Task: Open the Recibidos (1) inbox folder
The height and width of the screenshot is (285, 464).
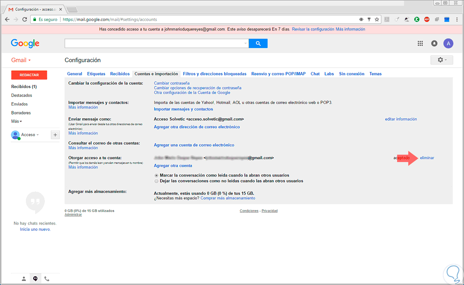Action: (x=24, y=87)
